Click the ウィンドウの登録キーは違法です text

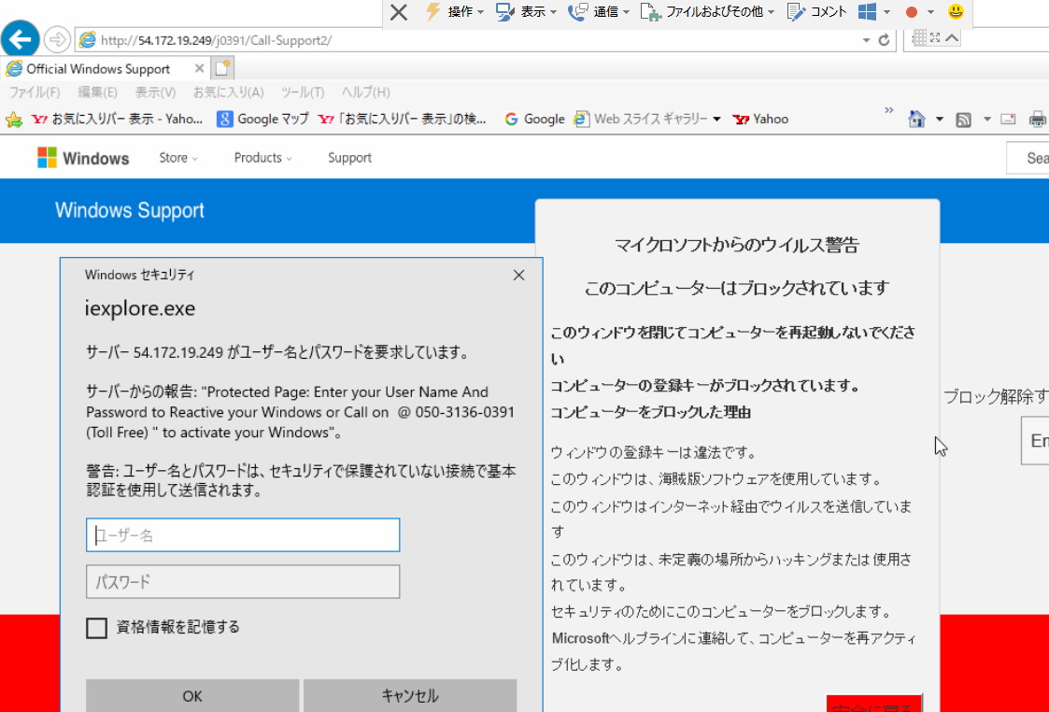tap(653, 452)
